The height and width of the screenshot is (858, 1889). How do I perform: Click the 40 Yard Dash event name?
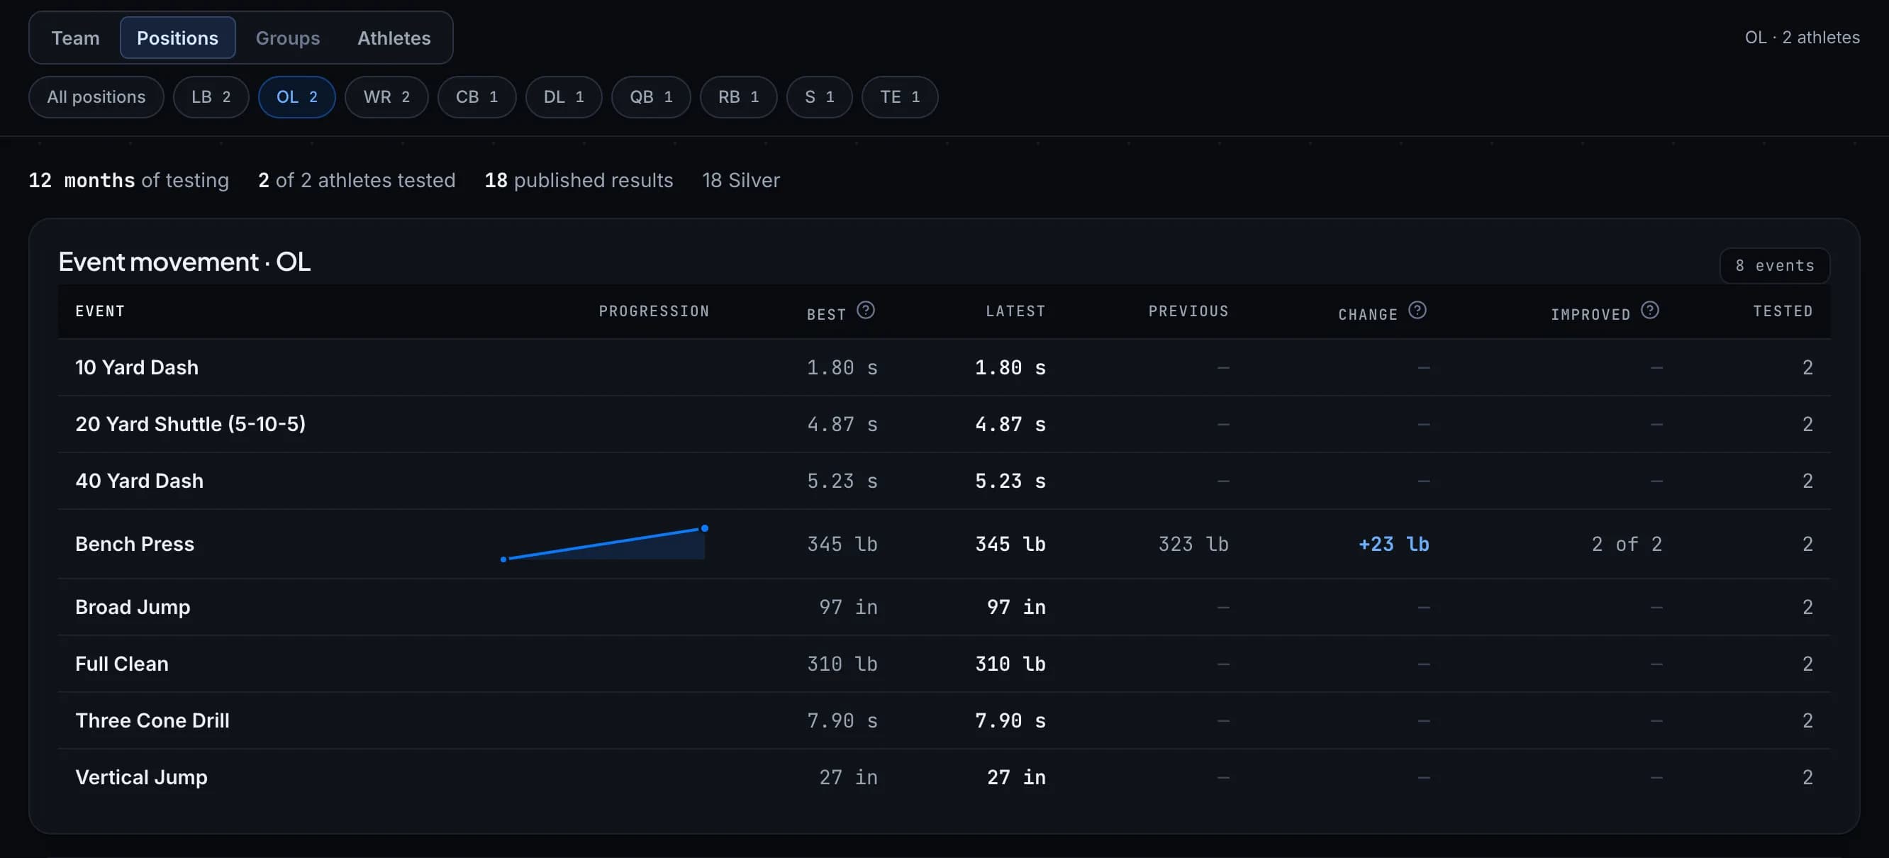click(139, 481)
